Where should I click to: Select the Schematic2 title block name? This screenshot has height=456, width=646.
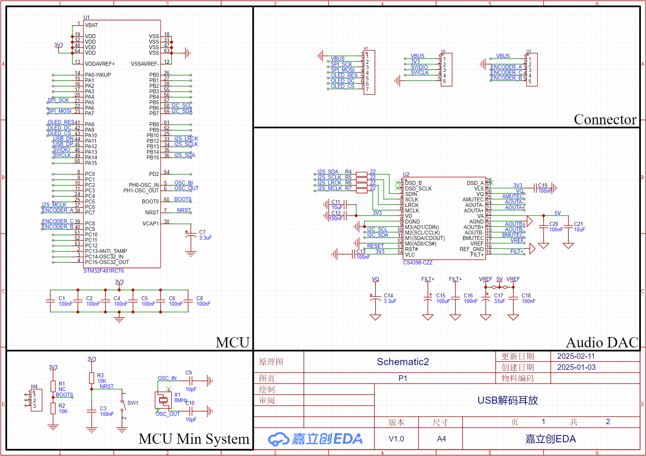click(x=403, y=362)
